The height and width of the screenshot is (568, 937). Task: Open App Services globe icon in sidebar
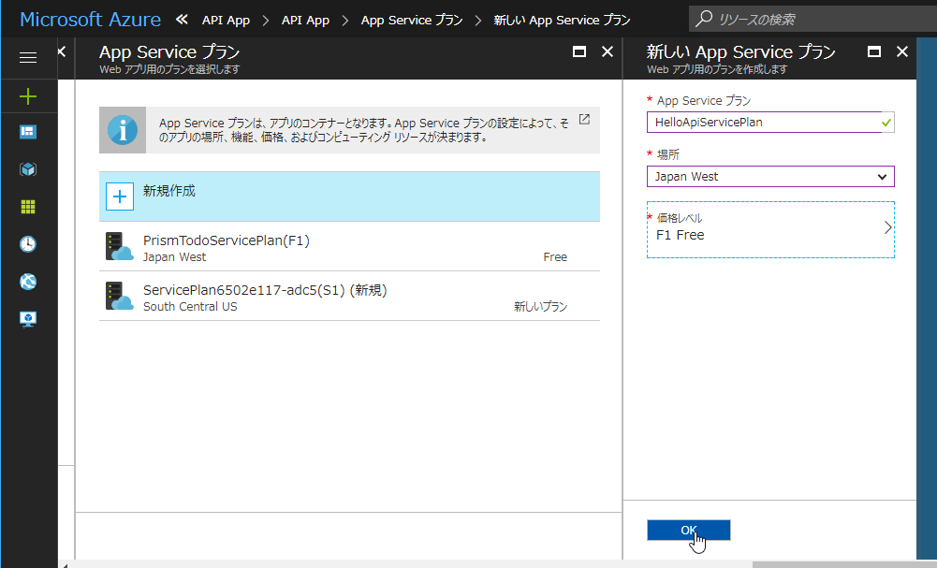28,282
